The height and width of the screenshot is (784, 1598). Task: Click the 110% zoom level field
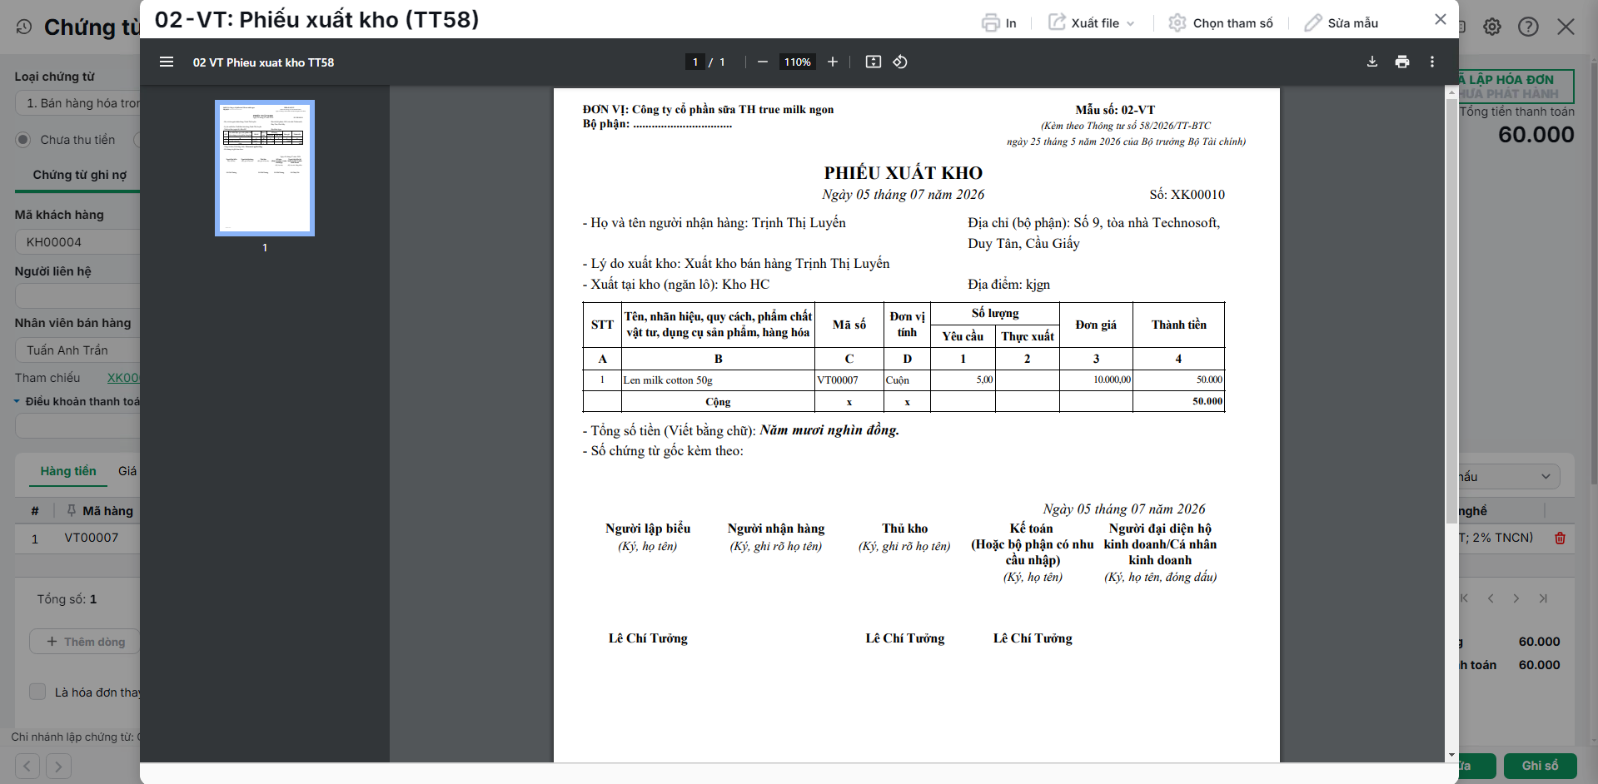pos(797,62)
